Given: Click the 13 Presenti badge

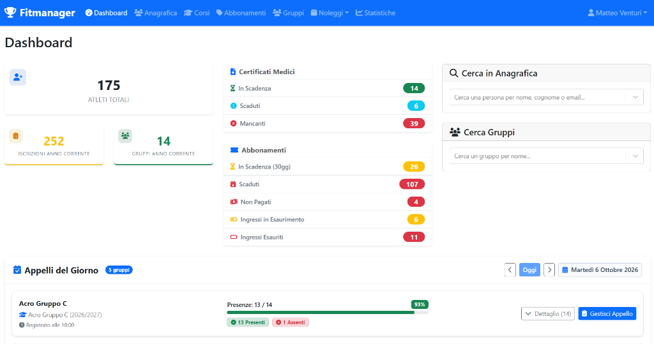Looking at the screenshot, I should coord(248,322).
